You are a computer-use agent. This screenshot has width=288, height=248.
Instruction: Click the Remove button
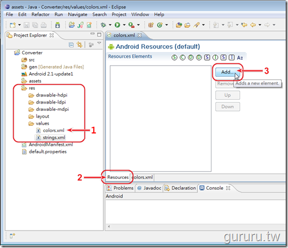tap(225, 83)
